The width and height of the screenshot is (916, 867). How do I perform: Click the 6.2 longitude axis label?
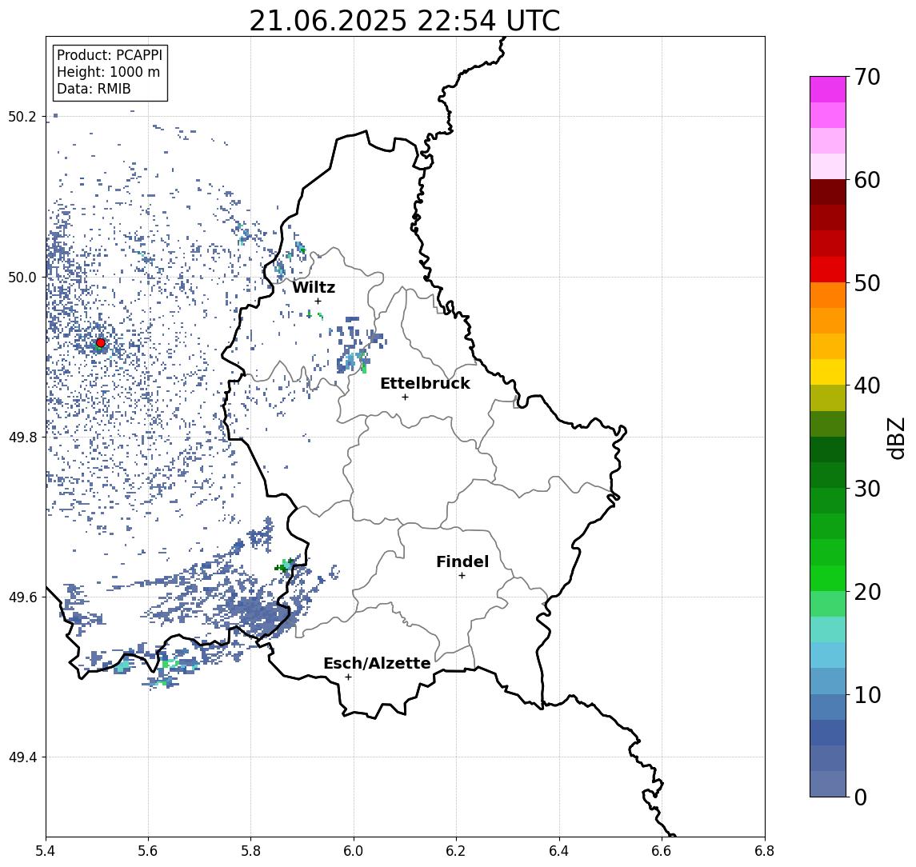pyautogui.click(x=456, y=851)
